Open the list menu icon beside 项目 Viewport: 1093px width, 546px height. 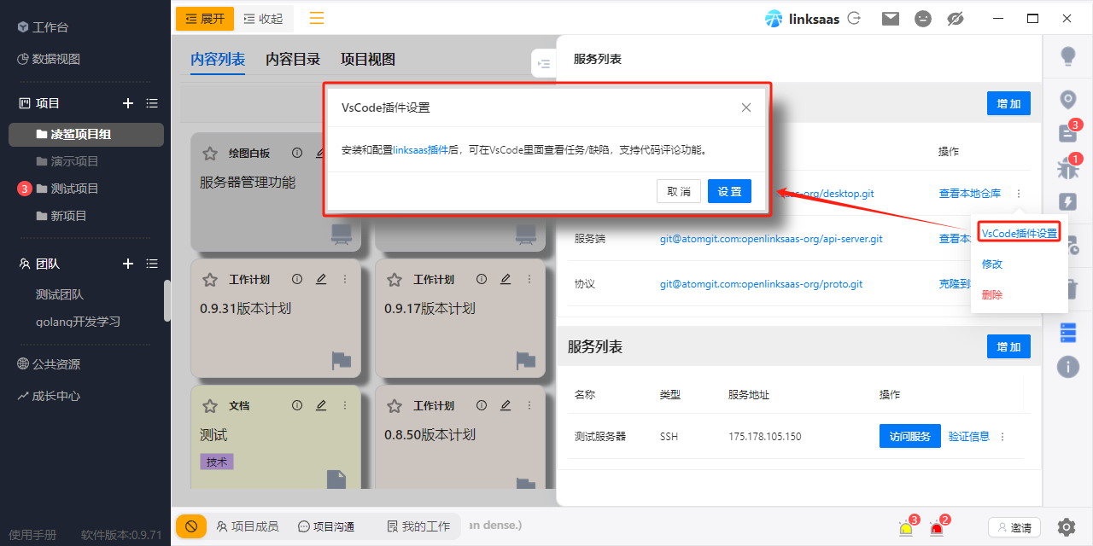(x=152, y=103)
